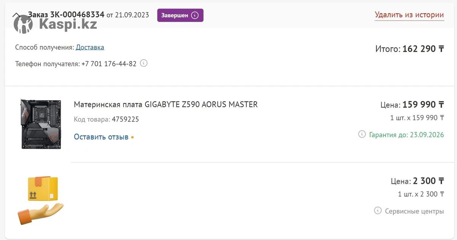
Task: Click the orange dot next to Оставить отзыв
Action: pos(133,137)
